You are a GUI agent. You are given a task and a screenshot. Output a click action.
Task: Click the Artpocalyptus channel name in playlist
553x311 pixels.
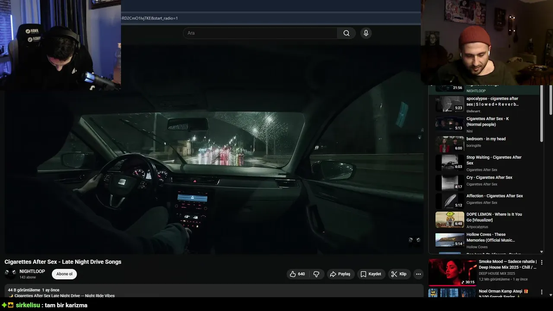pos(477,227)
